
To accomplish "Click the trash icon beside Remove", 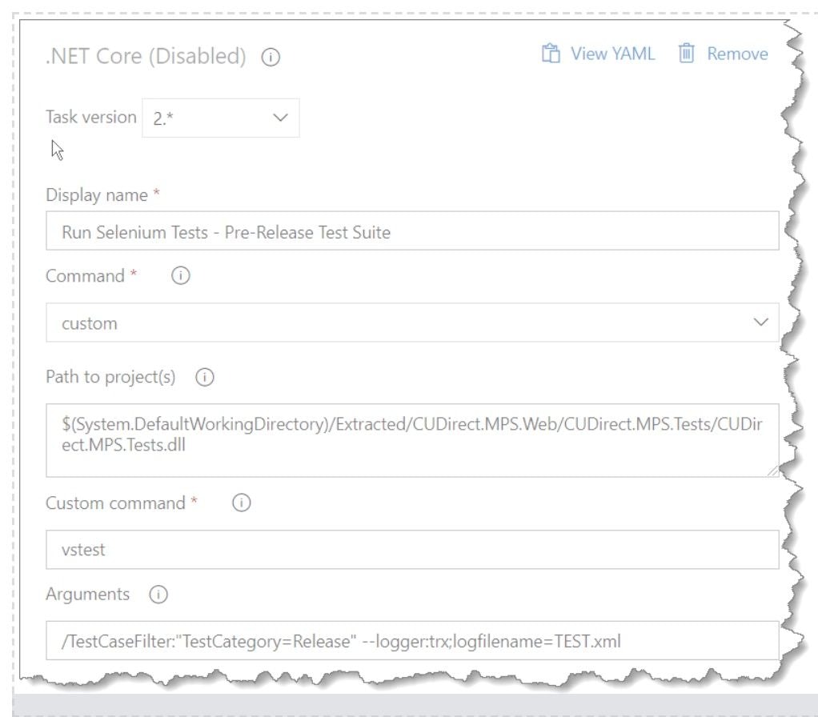I will [x=686, y=53].
